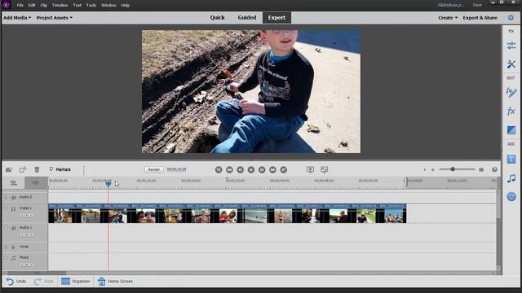Image resolution: width=522 pixels, height=293 pixels.
Task: Switch to the Guided tab
Action: [x=247, y=18]
